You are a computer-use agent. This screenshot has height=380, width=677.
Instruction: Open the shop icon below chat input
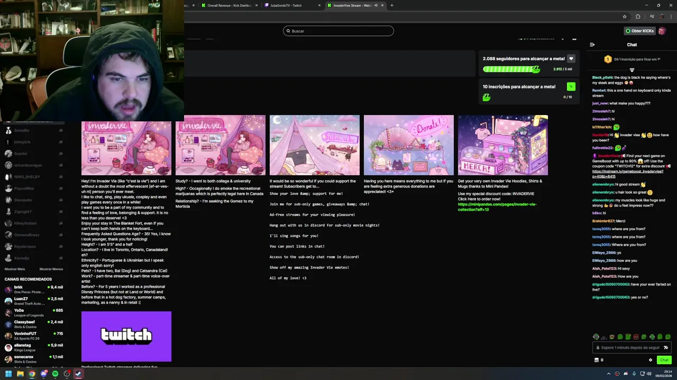[597, 360]
